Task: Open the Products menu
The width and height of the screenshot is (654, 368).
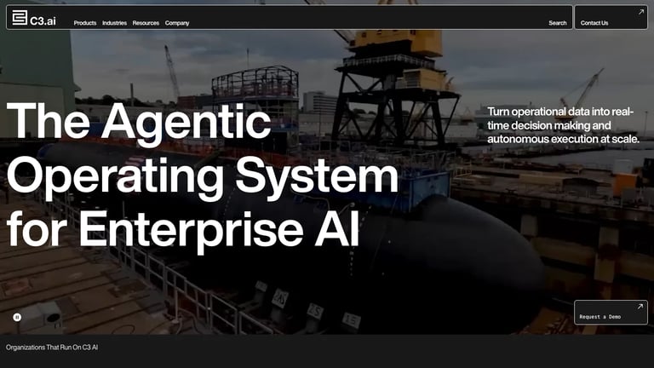Action: tap(85, 23)
